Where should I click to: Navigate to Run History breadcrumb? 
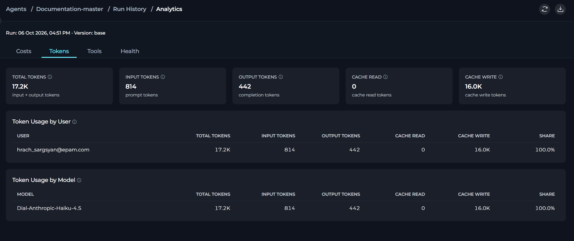[130, 9]
